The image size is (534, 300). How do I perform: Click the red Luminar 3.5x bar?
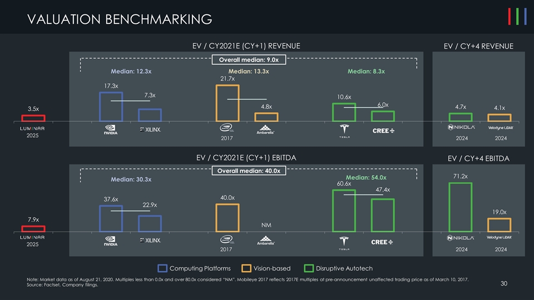33,118
